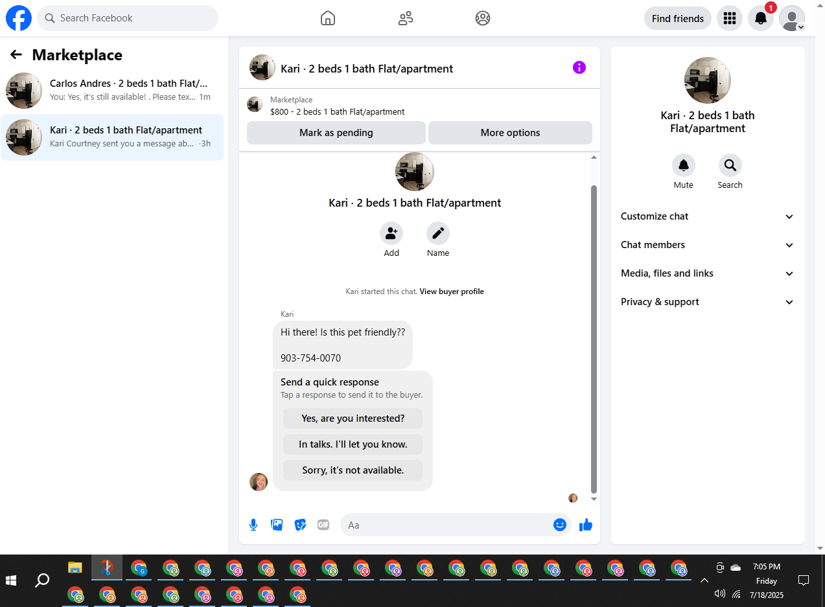The width and height of the screenshot is (825, 607).
Task: Open the Notifications bell icon
Action: coord(761,18)
